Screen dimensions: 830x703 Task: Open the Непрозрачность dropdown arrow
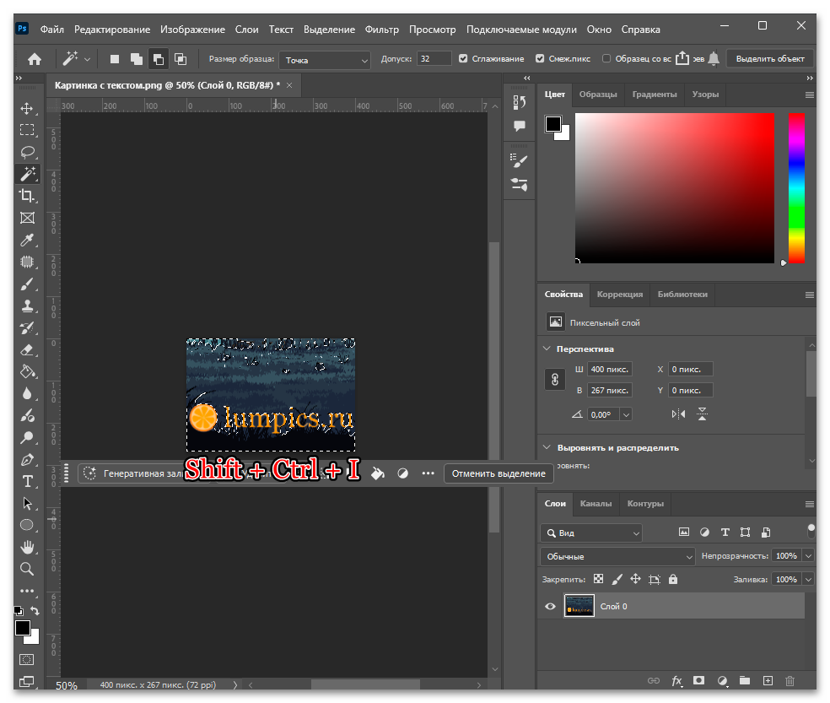(x=808, y=555)
